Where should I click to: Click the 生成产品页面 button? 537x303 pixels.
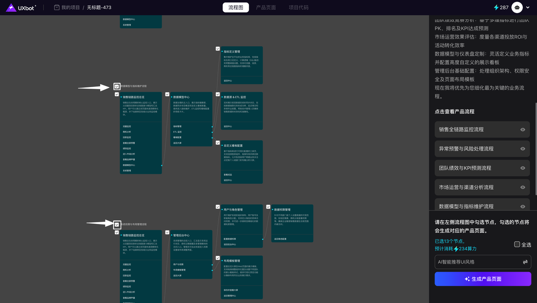pos(482,279)
